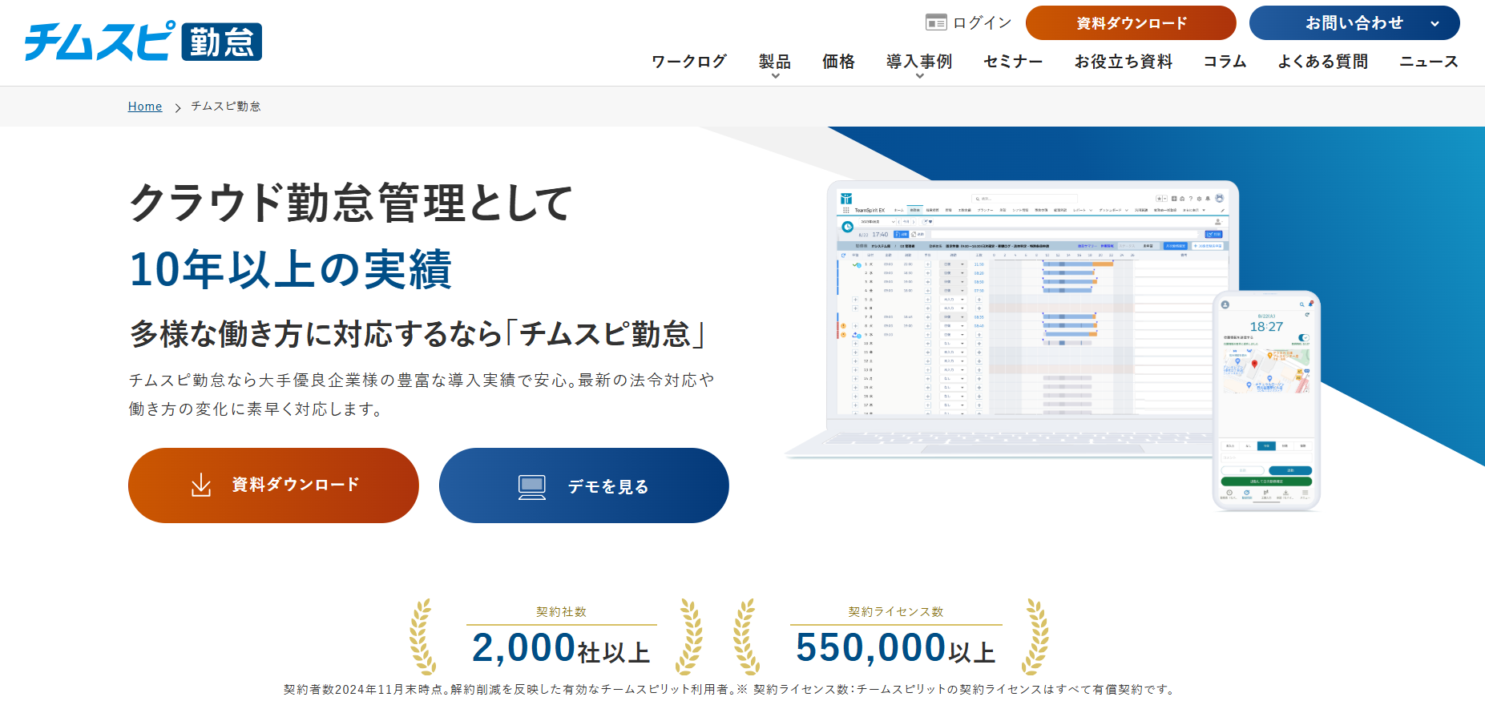1485x701 pixels.
Task: Click the クラウド勤怠管理として heading
Action: [351, 202]
